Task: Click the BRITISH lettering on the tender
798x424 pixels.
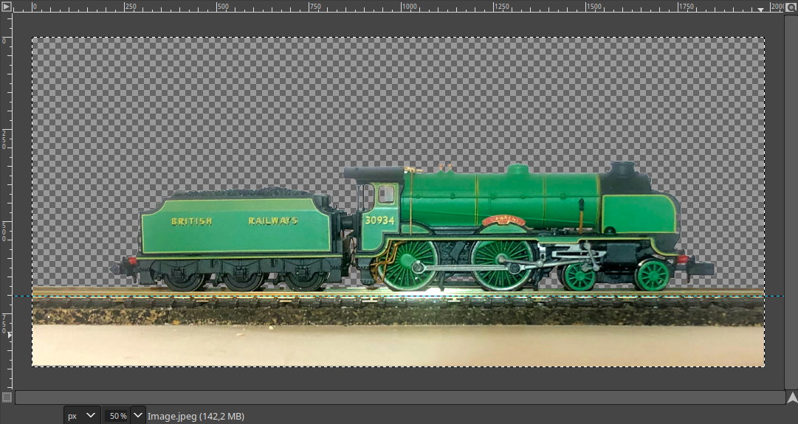Action: 192,222
